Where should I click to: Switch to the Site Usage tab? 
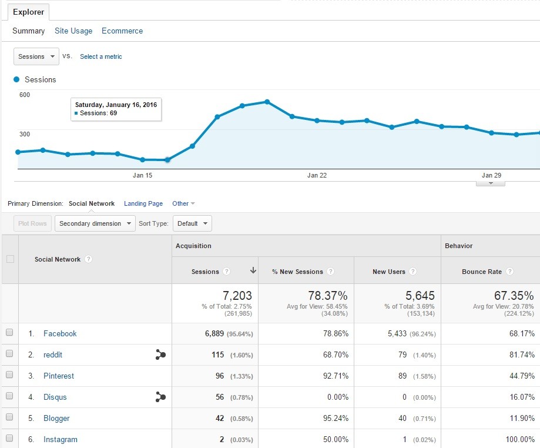pyautogui.click(x=73, y=31)
